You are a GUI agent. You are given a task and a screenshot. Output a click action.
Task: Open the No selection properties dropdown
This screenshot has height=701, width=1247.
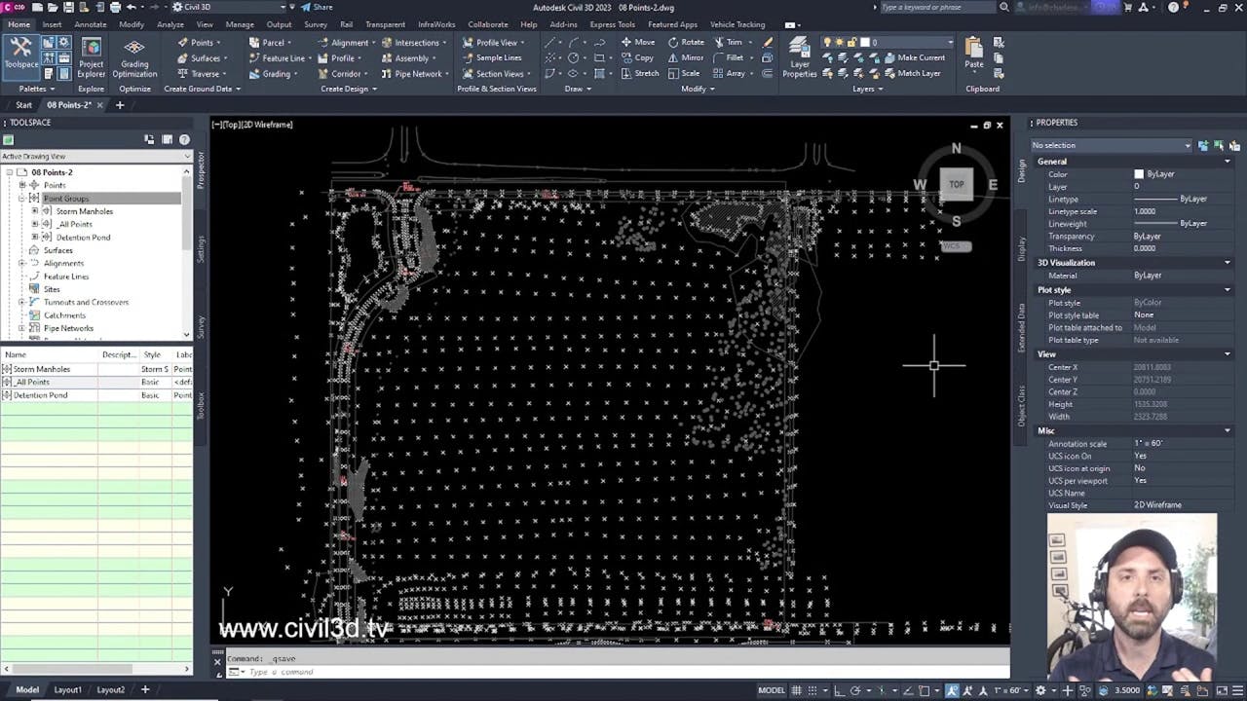click(x=1189, y=144)
